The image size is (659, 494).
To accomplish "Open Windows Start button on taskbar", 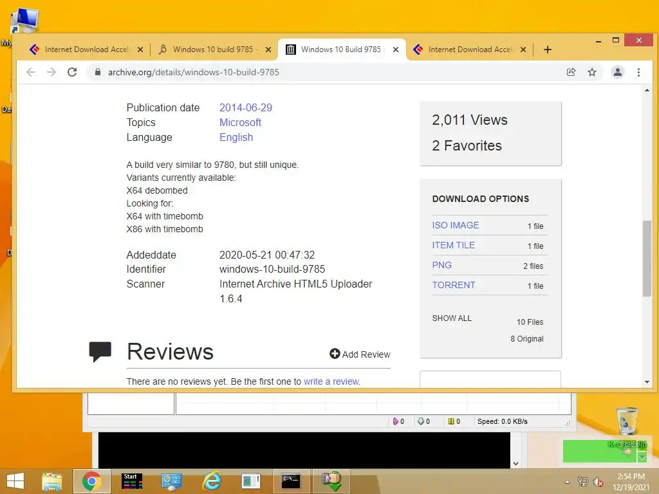I will 15,481.
